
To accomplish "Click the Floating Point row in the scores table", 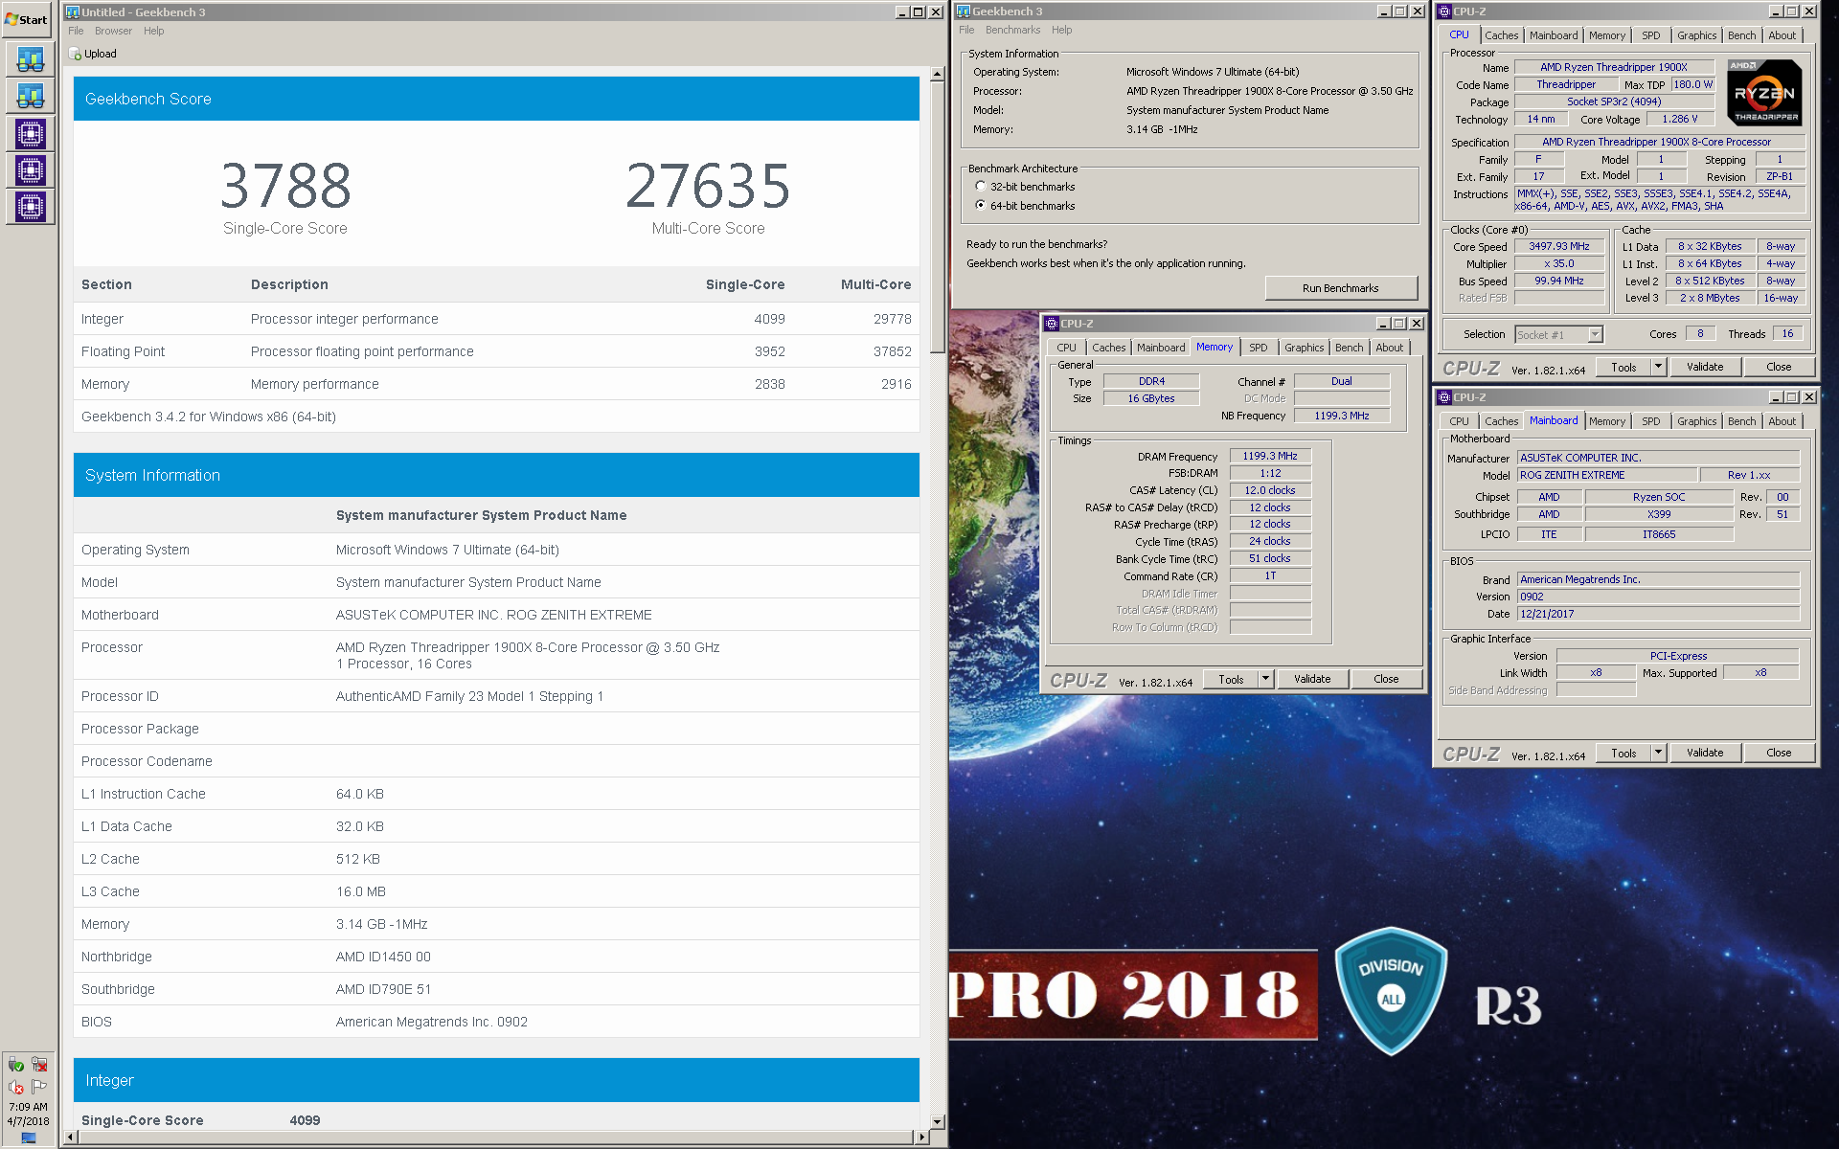I will 496,351.
